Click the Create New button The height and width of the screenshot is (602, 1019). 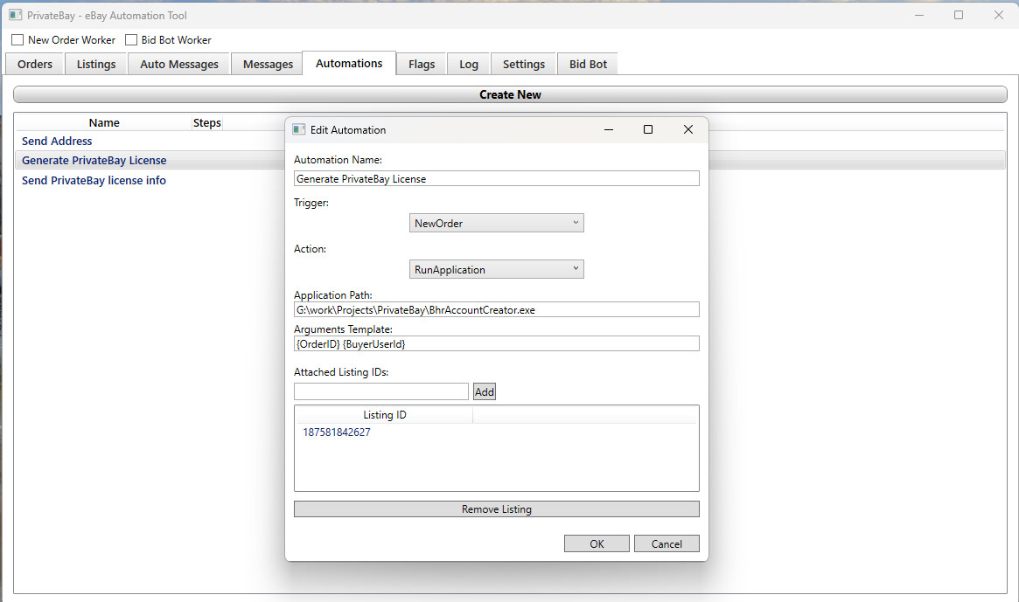pyautogui.click(x=510, y=93)
